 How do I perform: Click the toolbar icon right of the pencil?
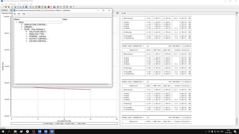[x=15, y=7]
